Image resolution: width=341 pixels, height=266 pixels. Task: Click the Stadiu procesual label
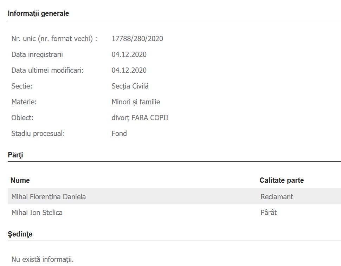click(x=38, y=134)
